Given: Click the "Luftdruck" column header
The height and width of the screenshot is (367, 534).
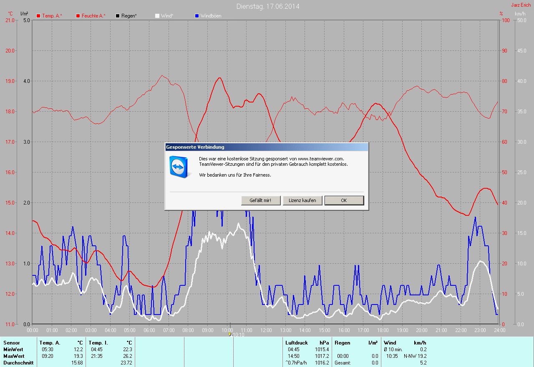Looking at the screenshot, I should pos(297,343).
